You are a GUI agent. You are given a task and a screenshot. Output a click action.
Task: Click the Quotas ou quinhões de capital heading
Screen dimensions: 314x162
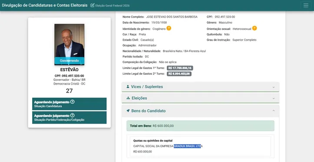(x=153, y=141)
